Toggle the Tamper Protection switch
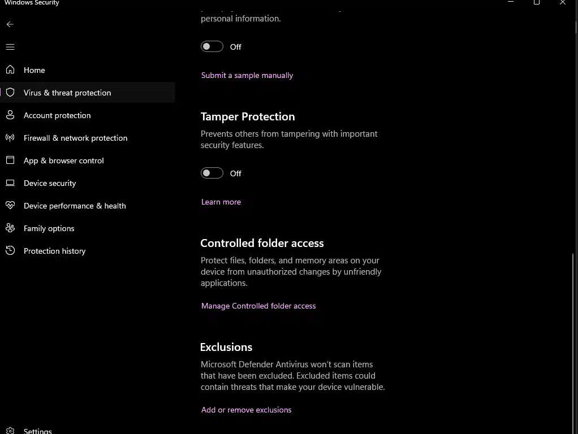 click(212, 173)
